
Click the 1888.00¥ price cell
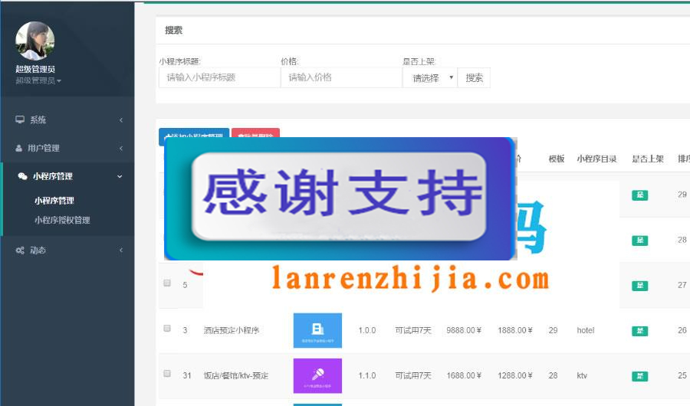(515, 330)
